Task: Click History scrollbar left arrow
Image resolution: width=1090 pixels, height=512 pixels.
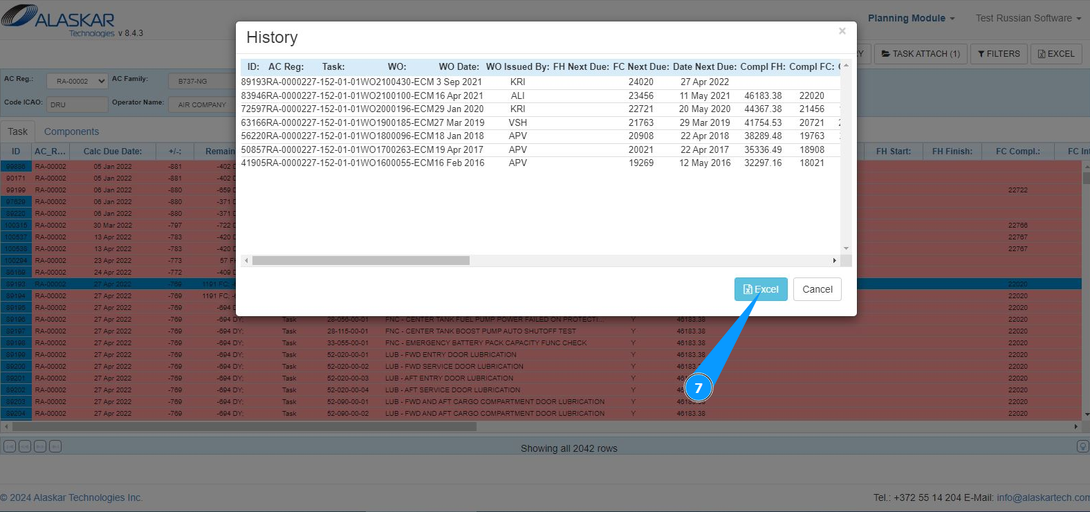Action: (x=247, y=261)
